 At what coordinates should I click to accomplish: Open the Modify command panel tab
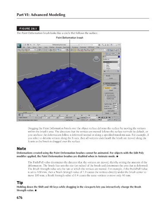(107, 54)
